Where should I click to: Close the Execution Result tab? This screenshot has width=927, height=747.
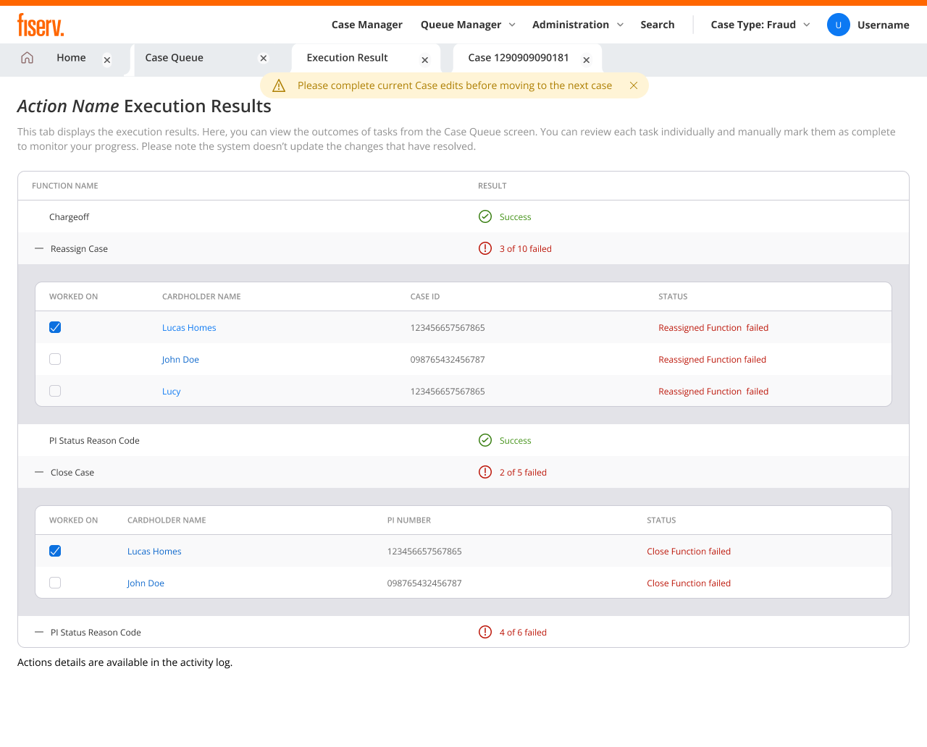[x=425, y=60]
